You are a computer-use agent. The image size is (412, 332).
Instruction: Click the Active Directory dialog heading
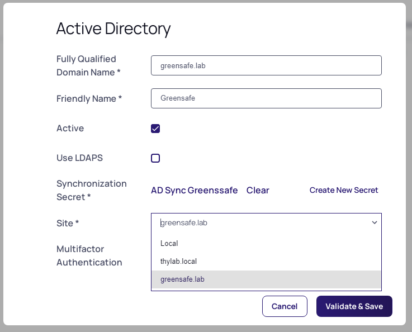(x=113, y=29)
